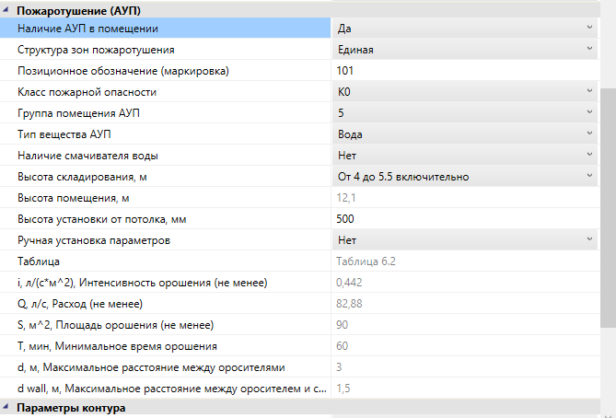The height and width of the screenshot is (418, 616).
Task: Select the Интенсивность орошения property row
Action: click(x=300, y=283)
